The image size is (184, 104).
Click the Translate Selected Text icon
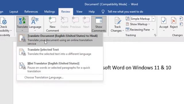pos(22,52)
